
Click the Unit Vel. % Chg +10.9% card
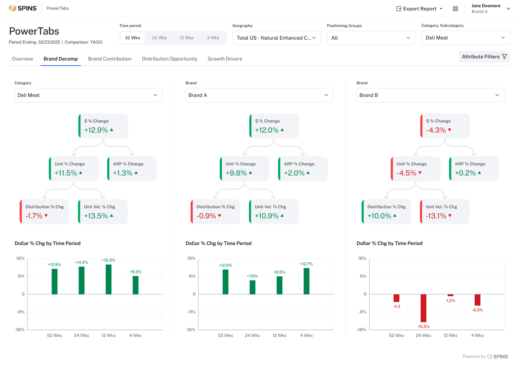(x=274, y=212)
